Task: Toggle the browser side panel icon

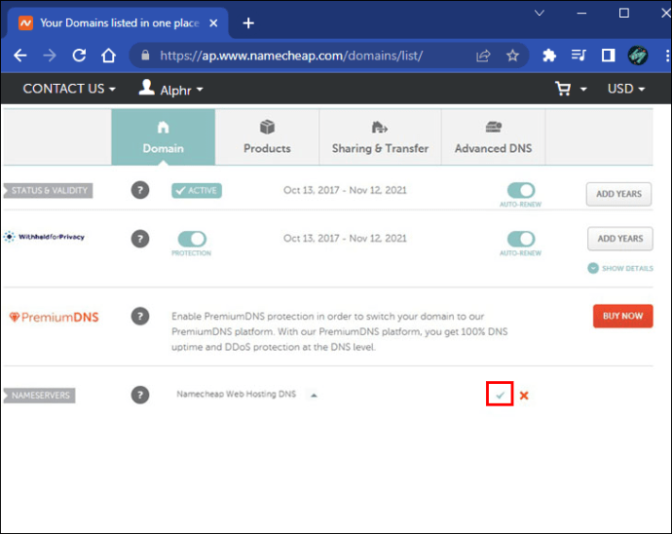Action: pos(608,56)
